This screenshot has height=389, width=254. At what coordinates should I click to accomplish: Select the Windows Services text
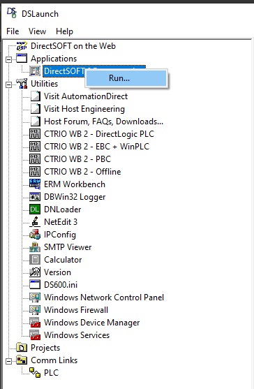click(77, 335)
